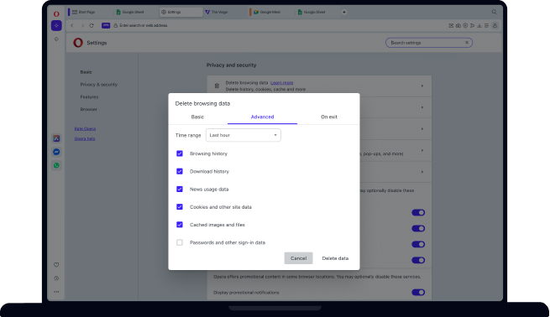Expand the row ending 'pop-ups, and more)'
550x317 pixels.
tap(422, 150)
